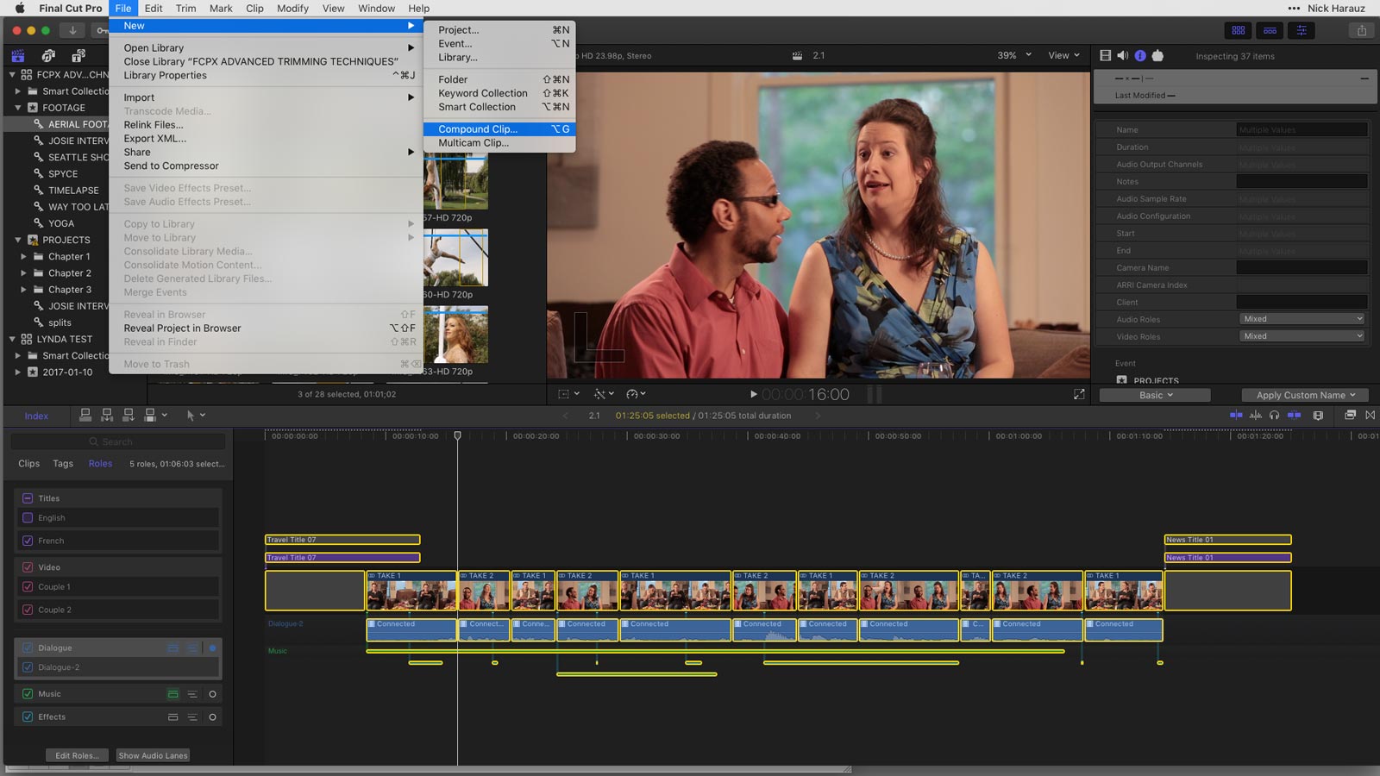Image resolution: width=1380 pixels, height=776 pixels.
Task: Click the connect clip edit button
Action: pos(85,415)
